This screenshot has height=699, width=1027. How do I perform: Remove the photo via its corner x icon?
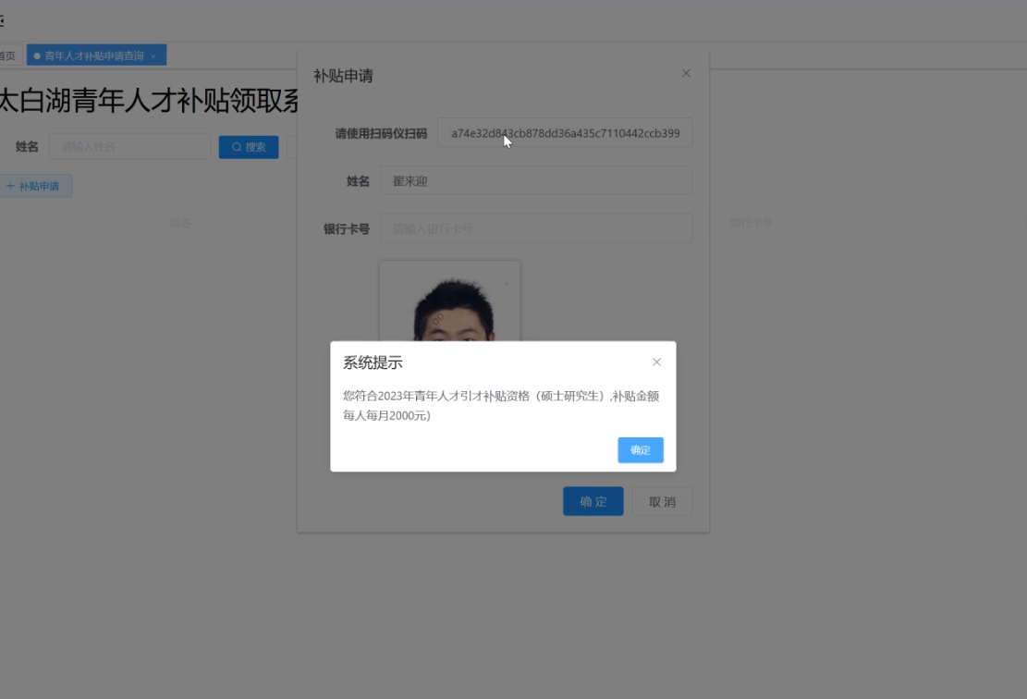tap(506, 280)
